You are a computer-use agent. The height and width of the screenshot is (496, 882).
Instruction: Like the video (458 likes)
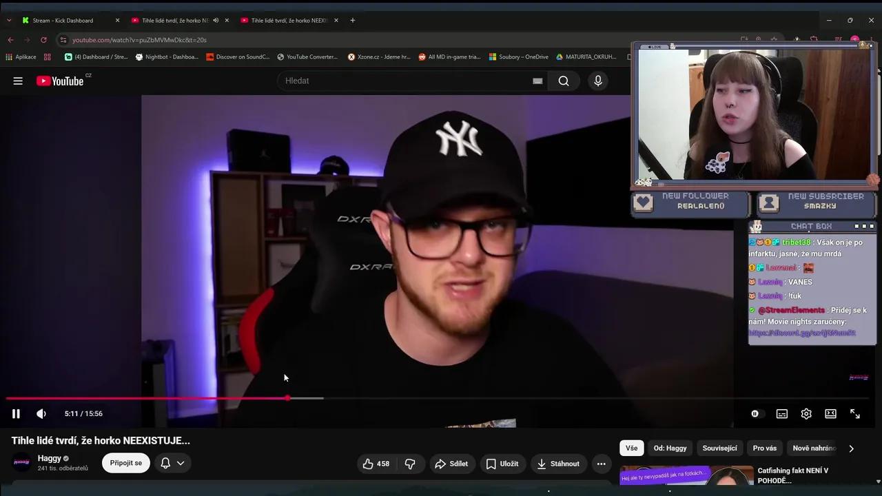(376, 464)
